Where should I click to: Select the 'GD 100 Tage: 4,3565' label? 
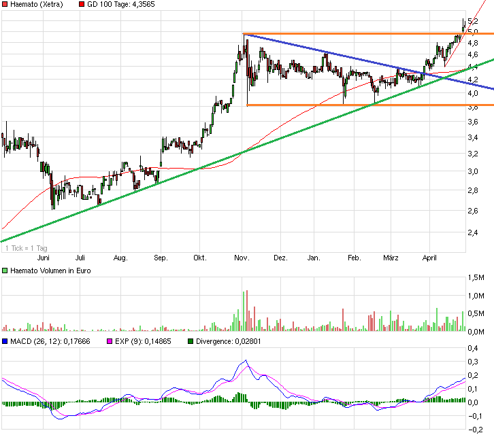click(121, 4)
